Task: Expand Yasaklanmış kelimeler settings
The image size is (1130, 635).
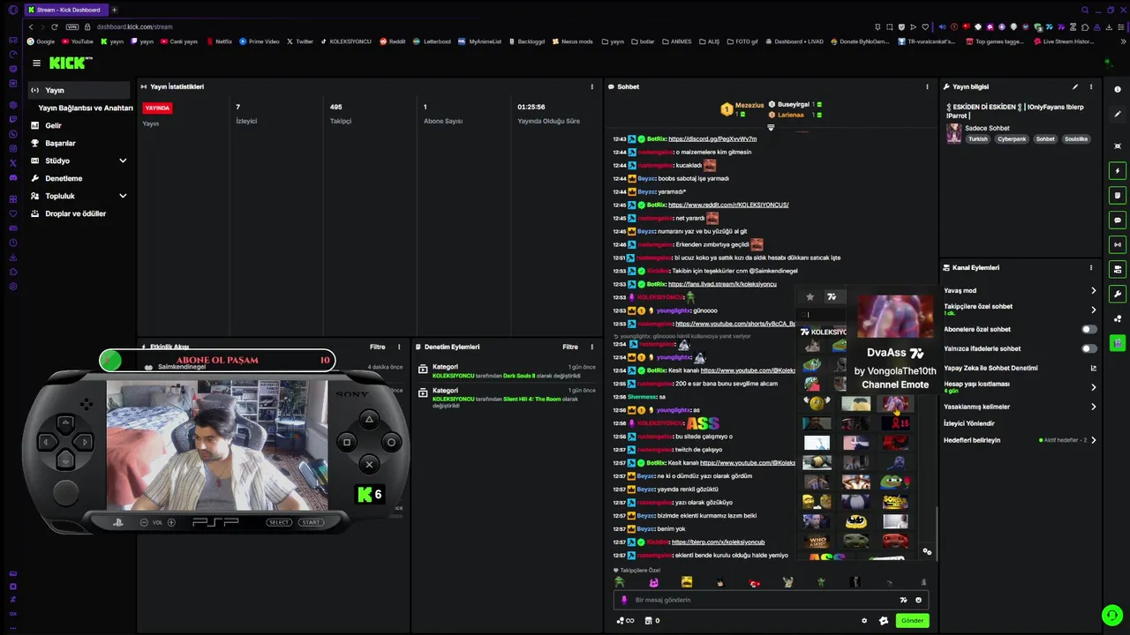Action: (x=1093, y=407)
